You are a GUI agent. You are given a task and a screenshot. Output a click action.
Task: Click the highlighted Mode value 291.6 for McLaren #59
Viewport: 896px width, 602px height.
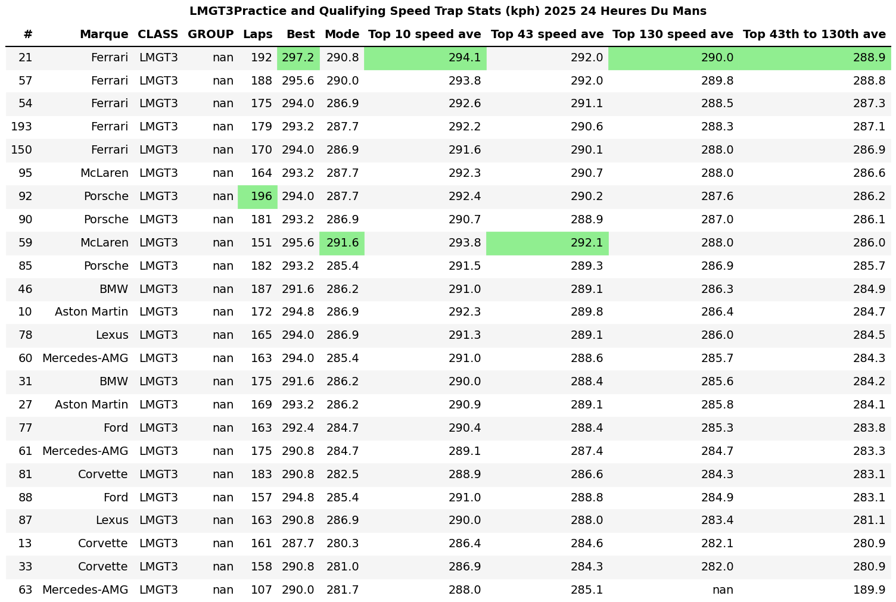tap(341, 242)
